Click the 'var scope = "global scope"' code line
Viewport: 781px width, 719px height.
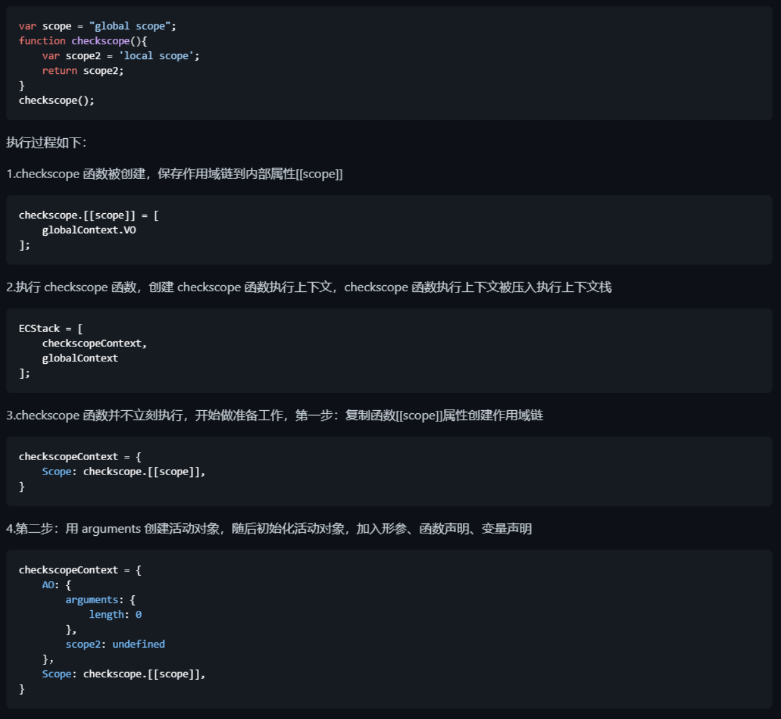(97, 26)
